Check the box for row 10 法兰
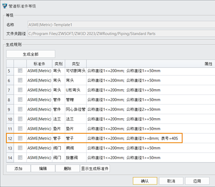Image resolution: width=215 pixels, height=187 pixels. coord(20,119)
